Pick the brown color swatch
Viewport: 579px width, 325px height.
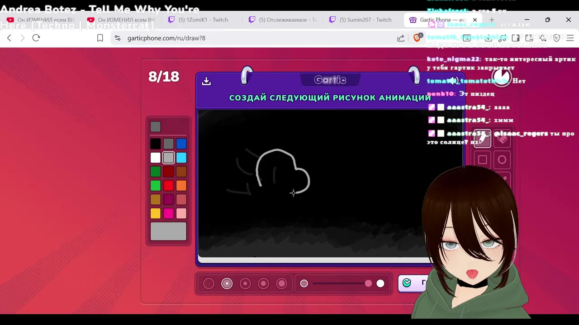181,172
